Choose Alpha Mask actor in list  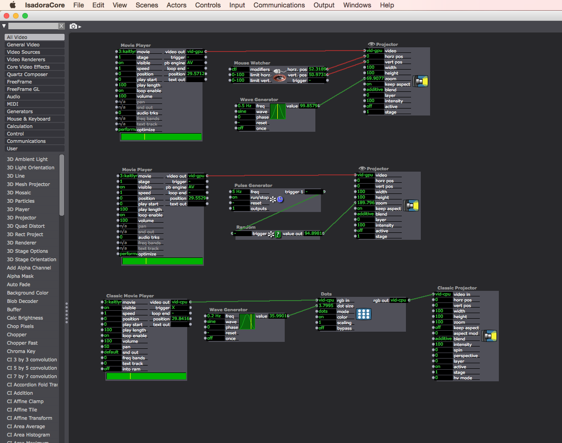20,276
